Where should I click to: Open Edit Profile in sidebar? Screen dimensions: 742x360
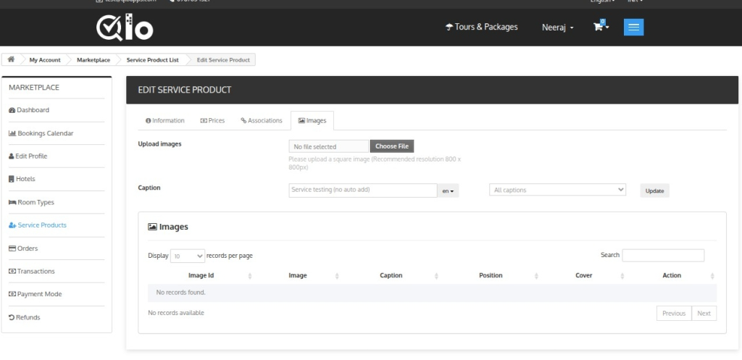point(28,156)
